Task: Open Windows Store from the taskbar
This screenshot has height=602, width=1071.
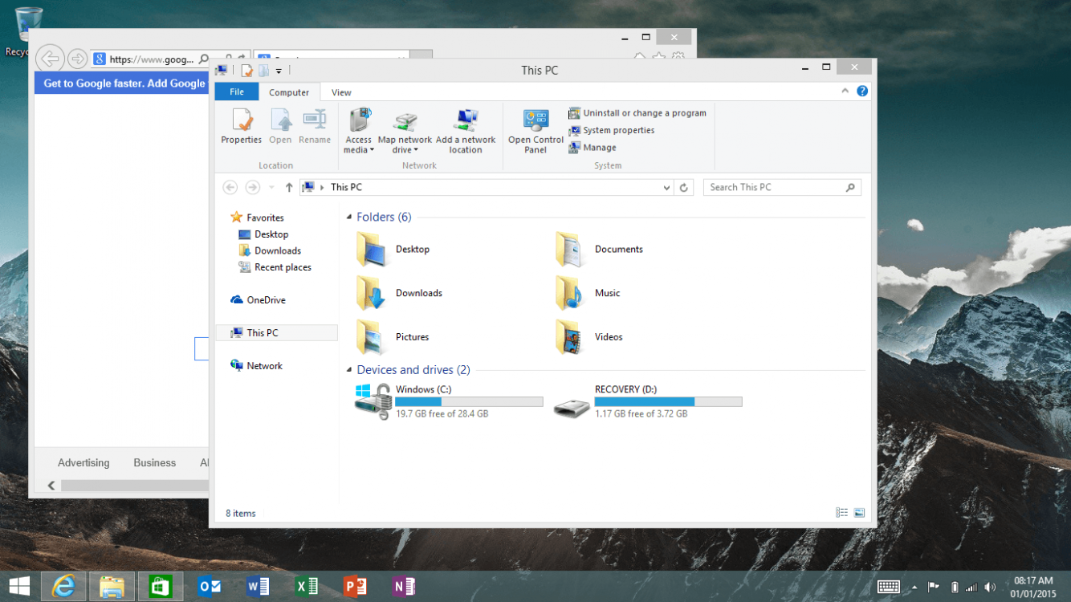Action: pos(161,587)
